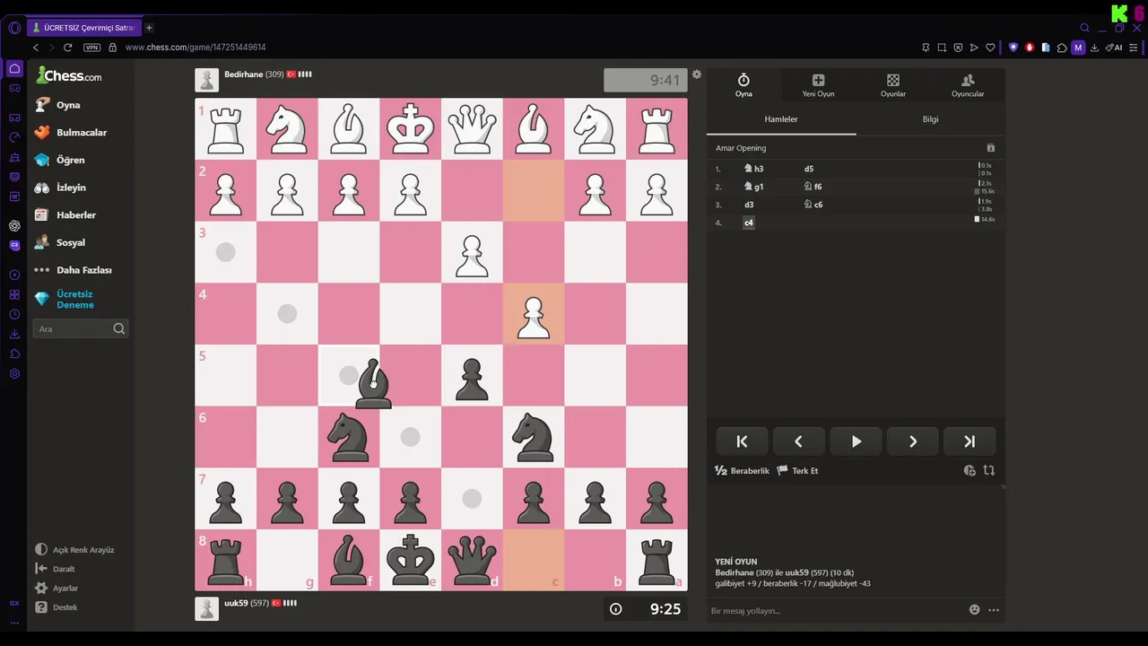This screenshot has width=1148, height=646.
Task: Step back one move
Action: coord(798,441)
